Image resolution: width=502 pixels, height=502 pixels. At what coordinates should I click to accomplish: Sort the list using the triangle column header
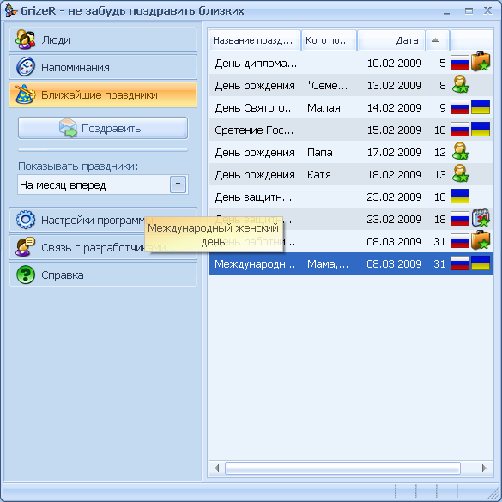(437, 40)
